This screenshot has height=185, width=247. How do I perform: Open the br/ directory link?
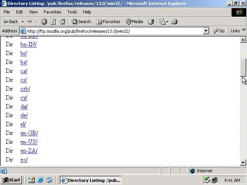point(24,53)
